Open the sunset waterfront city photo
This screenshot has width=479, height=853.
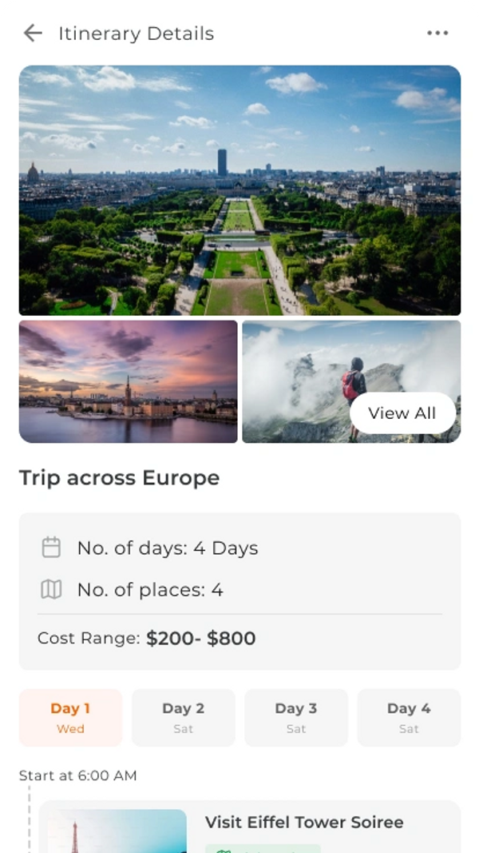point(128,381)
